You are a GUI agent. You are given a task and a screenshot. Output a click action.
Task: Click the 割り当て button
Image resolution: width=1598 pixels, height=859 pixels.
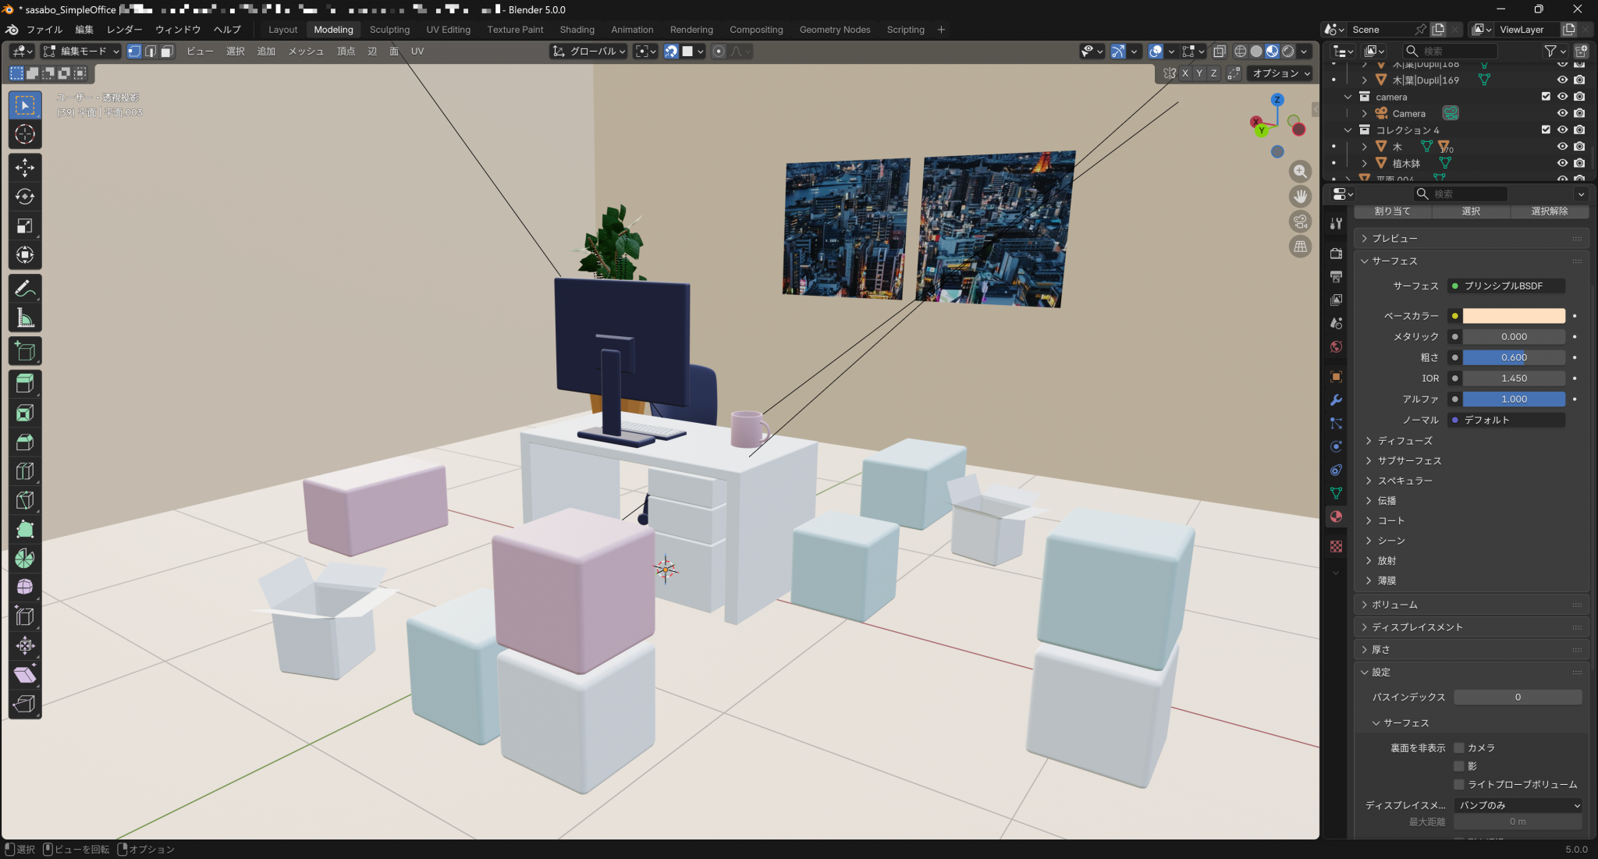1392,211
